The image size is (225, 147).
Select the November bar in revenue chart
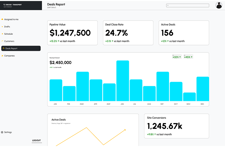(189, 97)
